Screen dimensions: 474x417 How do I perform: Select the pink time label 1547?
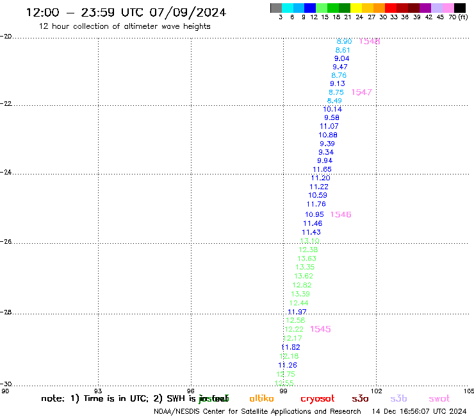click(361, 92)
